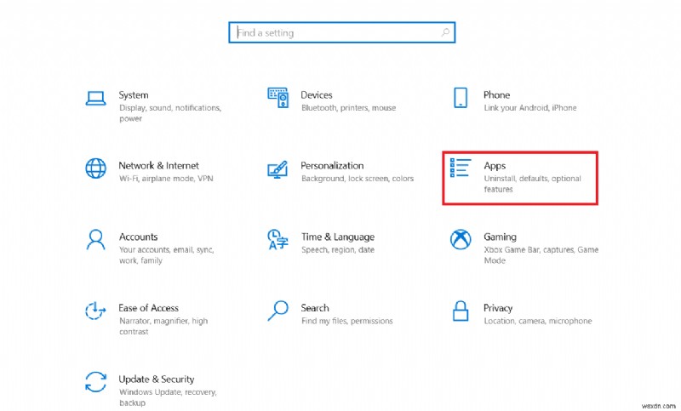Select the Privacy padlock icon

point(461,311)
